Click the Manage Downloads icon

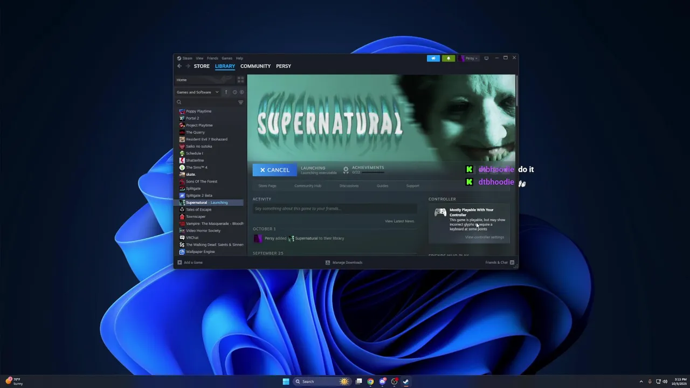pos(328,262)
